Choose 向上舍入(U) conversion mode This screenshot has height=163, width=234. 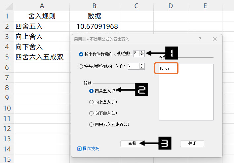coord(92,102)
